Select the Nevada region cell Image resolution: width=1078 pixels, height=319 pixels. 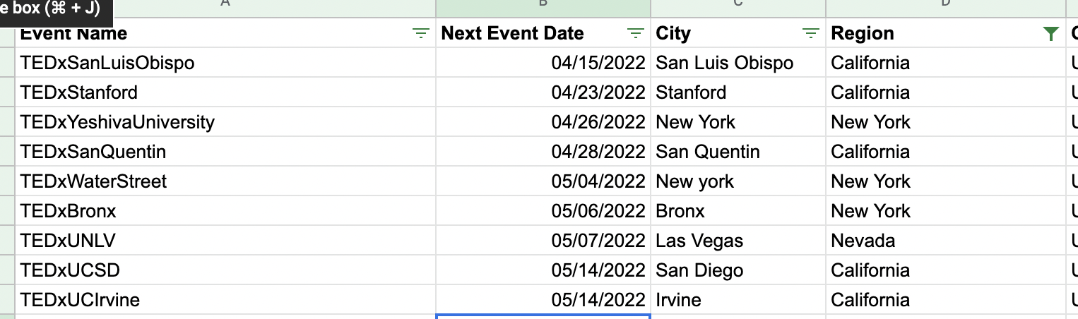point(946,241)
